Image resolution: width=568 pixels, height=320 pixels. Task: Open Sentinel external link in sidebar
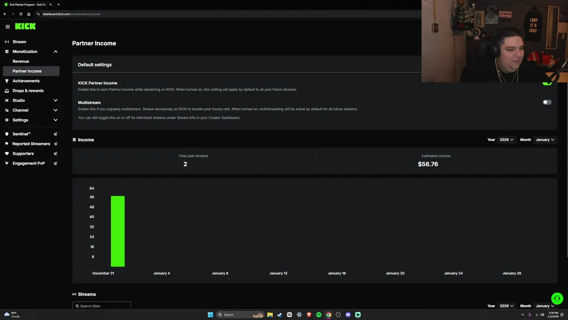(x=31, y=134)
